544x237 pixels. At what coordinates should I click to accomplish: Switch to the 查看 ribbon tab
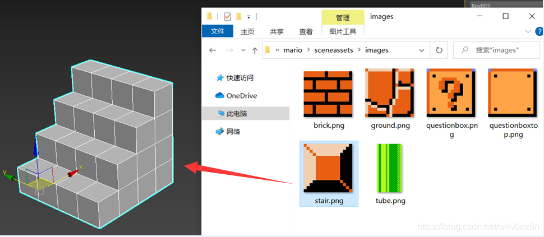(306, 31)
